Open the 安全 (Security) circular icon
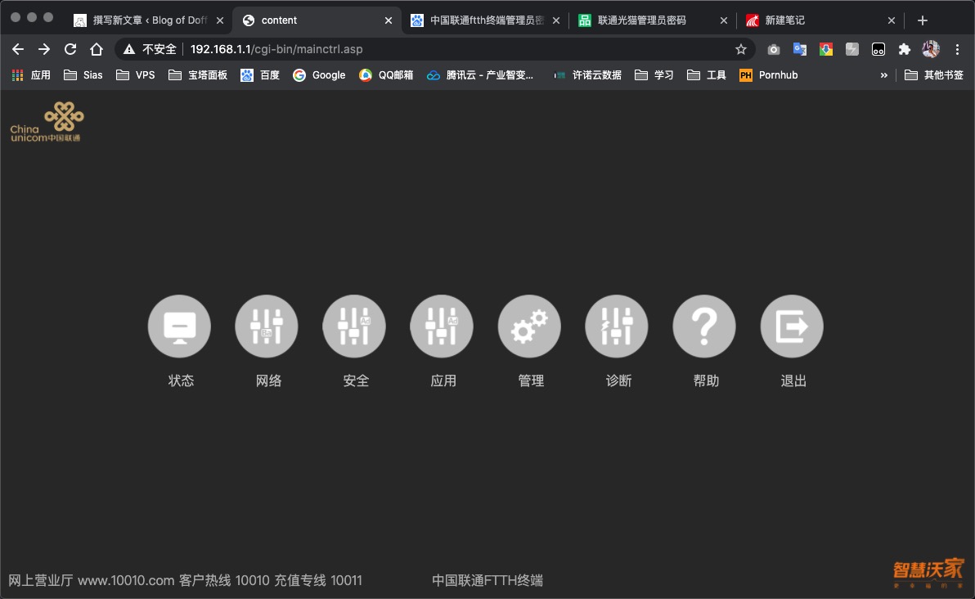The image size is (975, 599). coord(354,326)
